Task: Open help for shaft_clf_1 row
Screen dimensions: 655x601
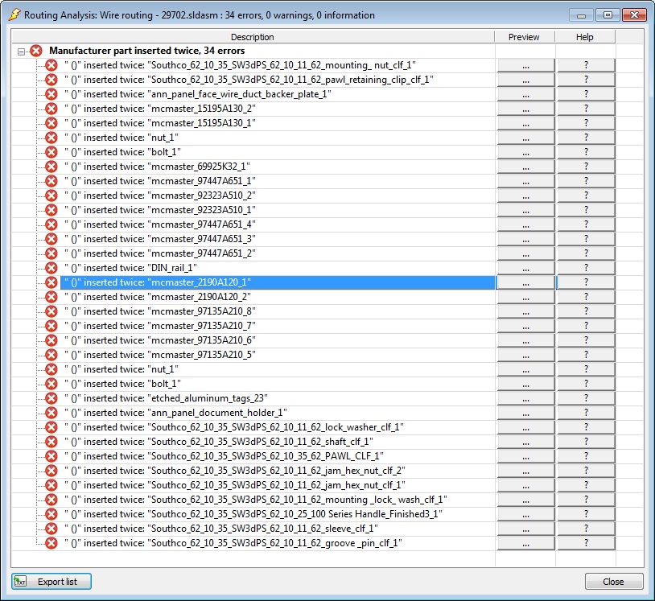Action: (x=586, y=442)
